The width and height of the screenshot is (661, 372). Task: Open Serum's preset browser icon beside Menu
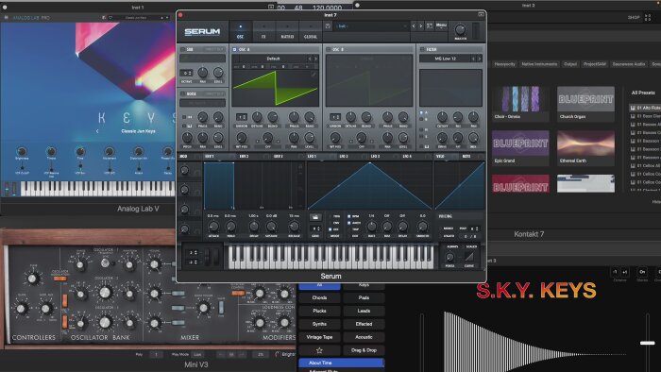[430, 26]
